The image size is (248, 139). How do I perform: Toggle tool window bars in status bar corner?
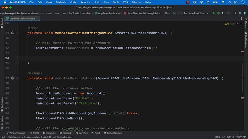(3, 137)
